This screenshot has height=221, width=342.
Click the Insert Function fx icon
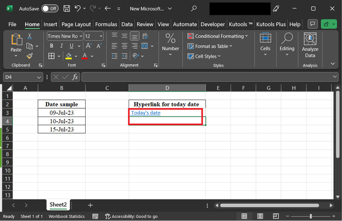pyautogui.click(x=75, y=77)
